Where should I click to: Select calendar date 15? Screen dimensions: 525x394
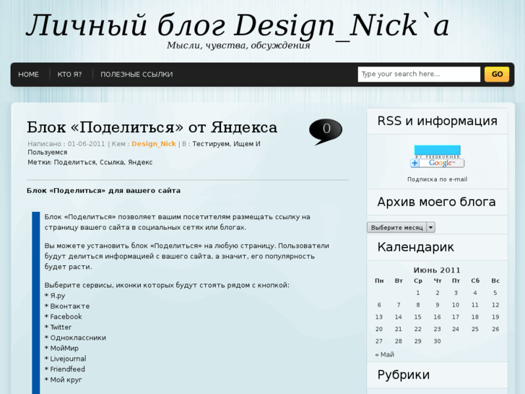click(x=418, y=317)
